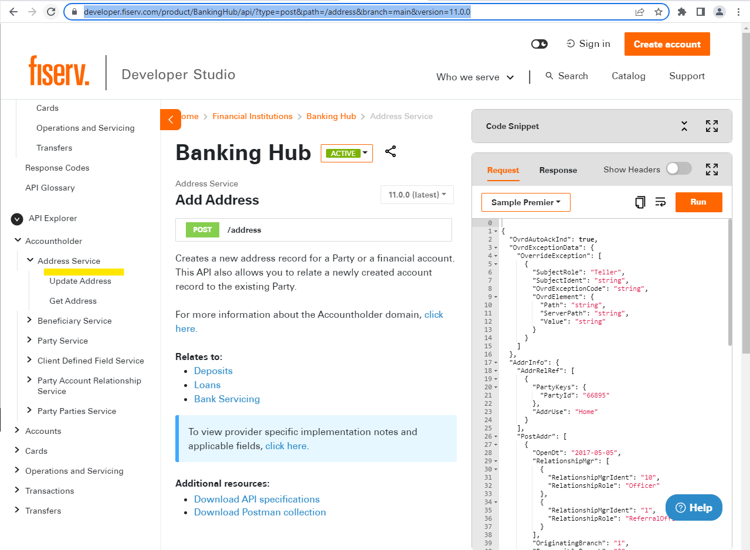
Task: Share this page via address bar icon
Action: click(x=640, y=12)
